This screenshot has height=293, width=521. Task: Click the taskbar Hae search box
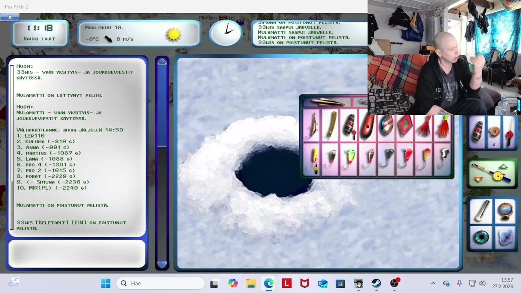[x=160, y=283]
